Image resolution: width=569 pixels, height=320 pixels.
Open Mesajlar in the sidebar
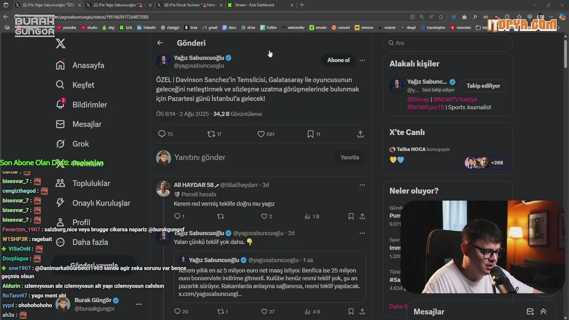point(78,124)
